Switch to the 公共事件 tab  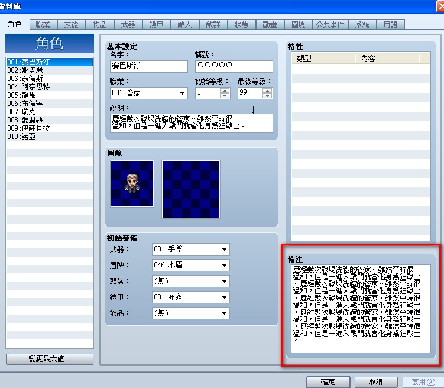click(x=330, y=25)
